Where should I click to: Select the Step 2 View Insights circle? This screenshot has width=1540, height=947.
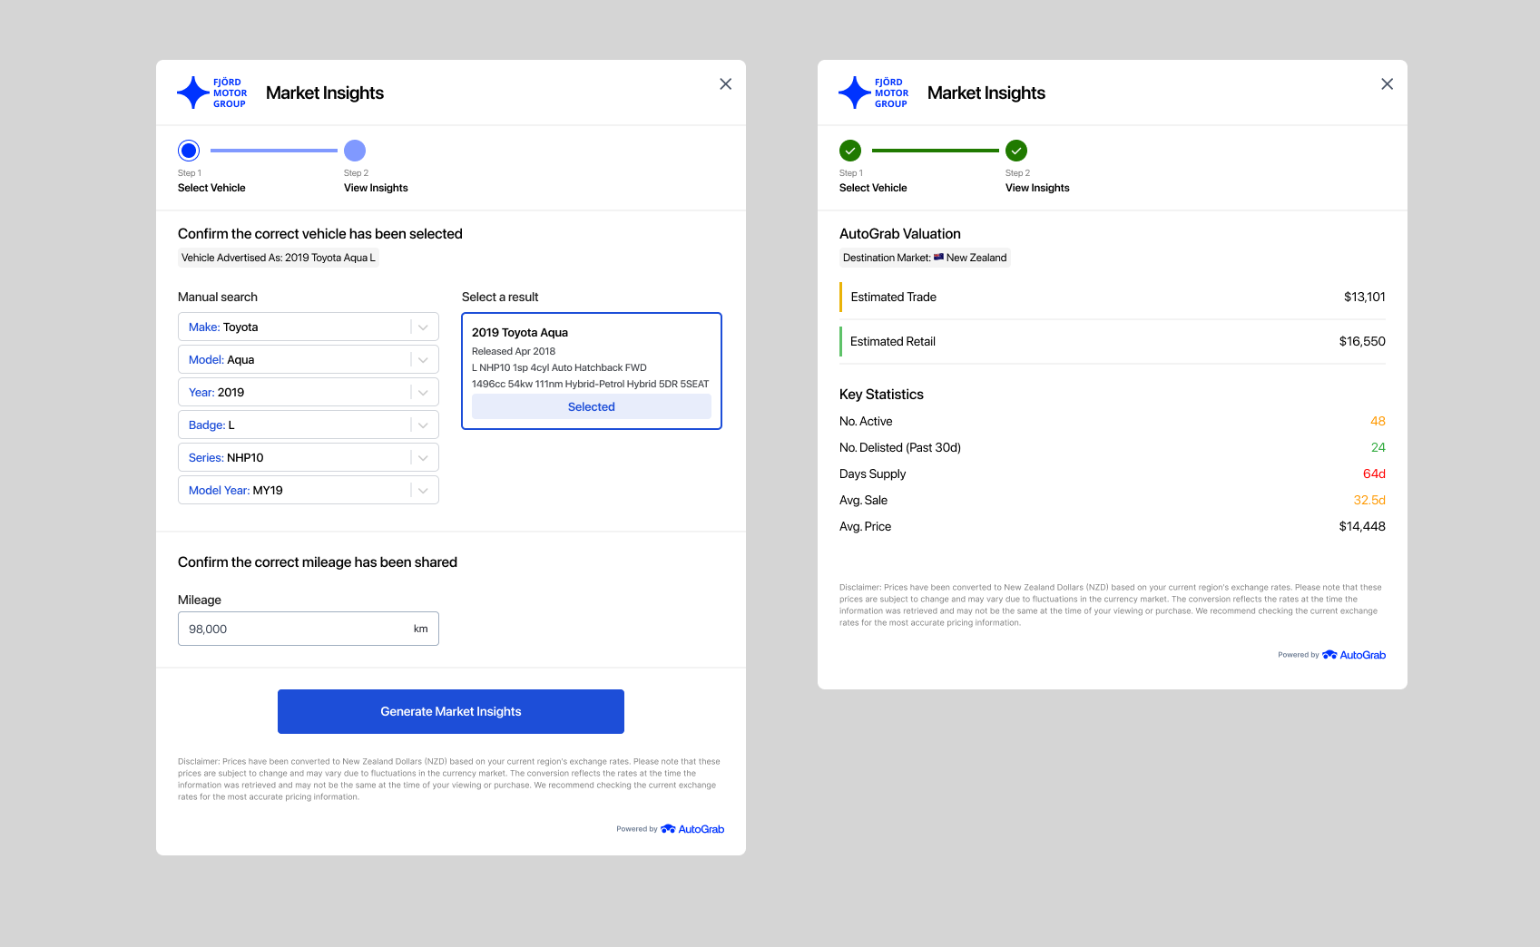coord(355,151)
